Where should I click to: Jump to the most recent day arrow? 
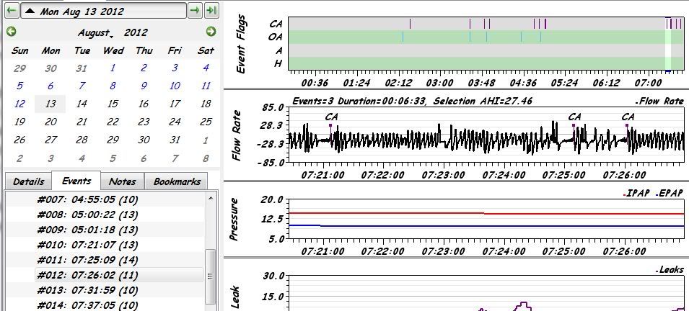tap(211, 12)
